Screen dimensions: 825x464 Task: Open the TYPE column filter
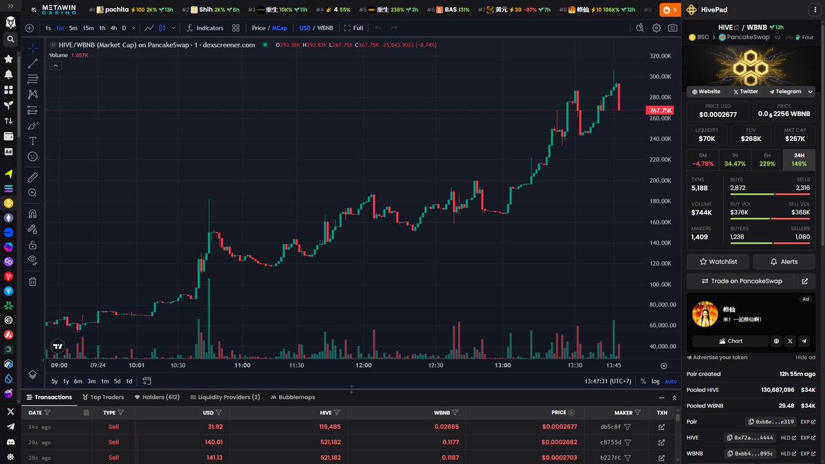pos(121,412)
